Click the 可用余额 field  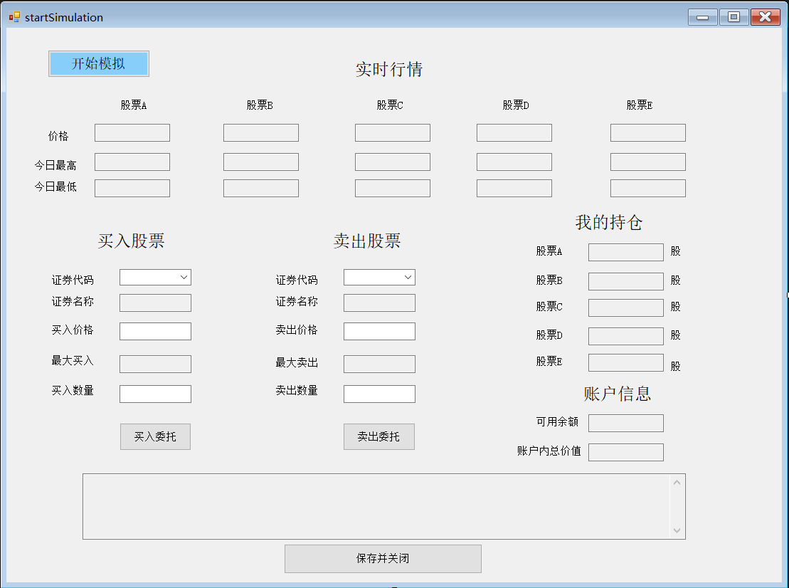pos(625,423)
